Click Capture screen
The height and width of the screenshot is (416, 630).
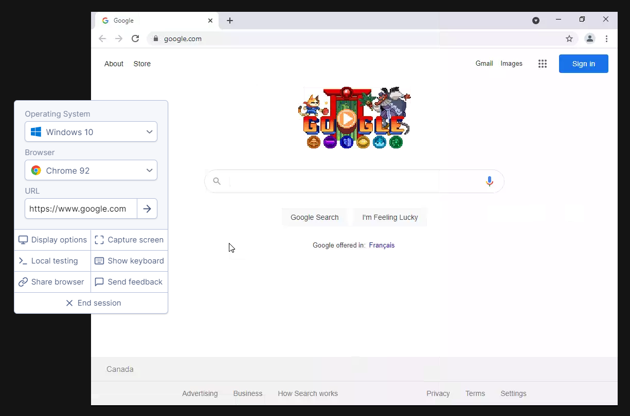click(129, 240)
